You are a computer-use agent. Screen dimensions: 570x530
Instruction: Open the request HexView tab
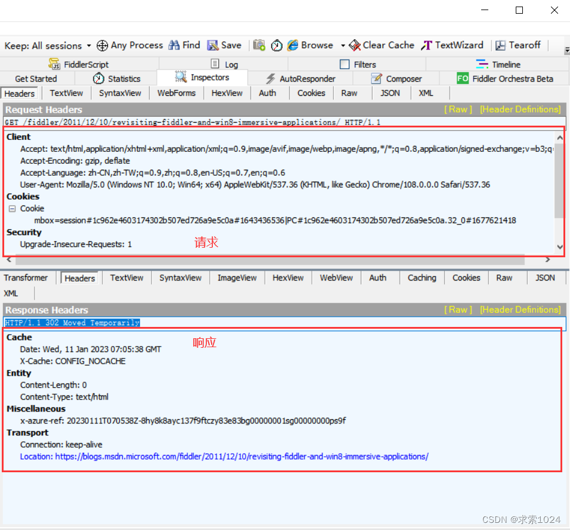pyautogui.click(x=227, y=93)
